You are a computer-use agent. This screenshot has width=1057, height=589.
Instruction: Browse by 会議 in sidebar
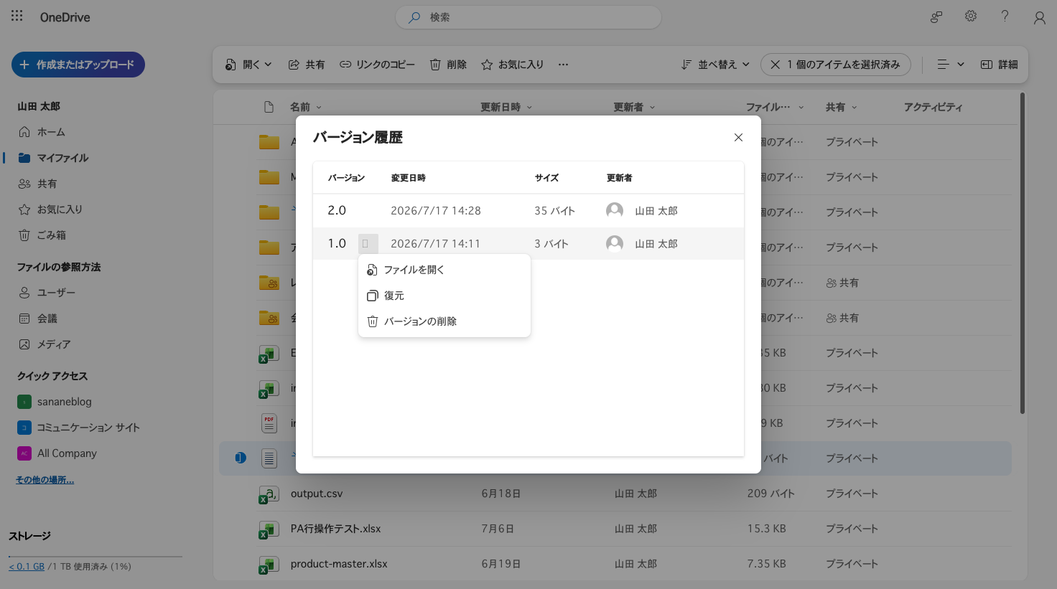38,319
